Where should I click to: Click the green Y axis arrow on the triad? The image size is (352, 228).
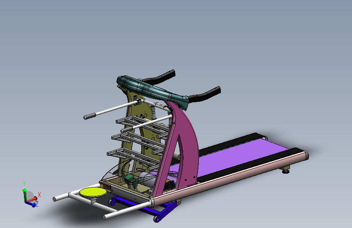[24, 195]
